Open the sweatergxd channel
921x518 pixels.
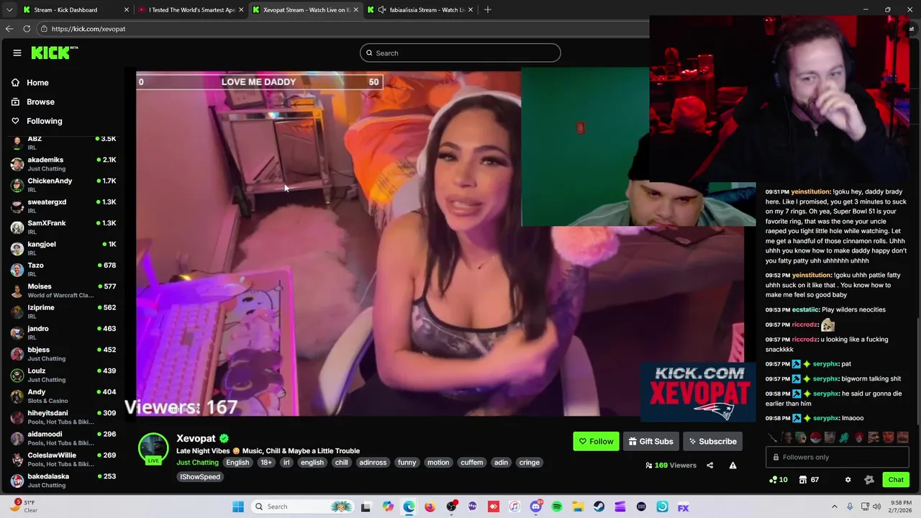(63, 206)
